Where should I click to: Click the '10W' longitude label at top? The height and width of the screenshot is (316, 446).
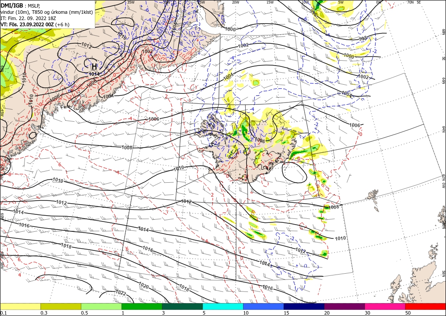pos(305,2)
